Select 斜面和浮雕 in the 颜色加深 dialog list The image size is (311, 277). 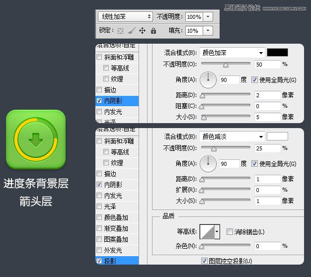point(119,57)
